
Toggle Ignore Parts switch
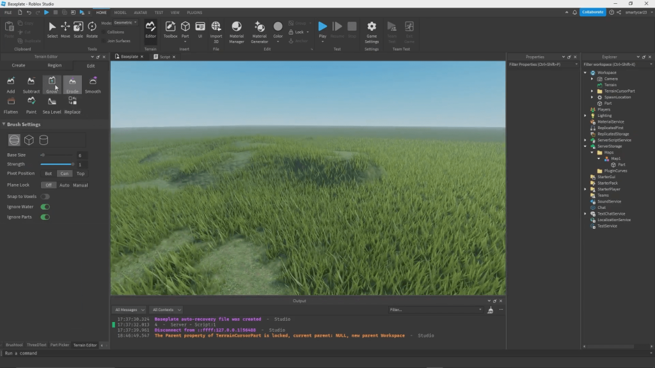pos(45,217)
